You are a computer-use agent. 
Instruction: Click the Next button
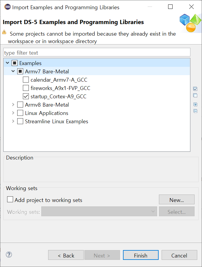102,255
